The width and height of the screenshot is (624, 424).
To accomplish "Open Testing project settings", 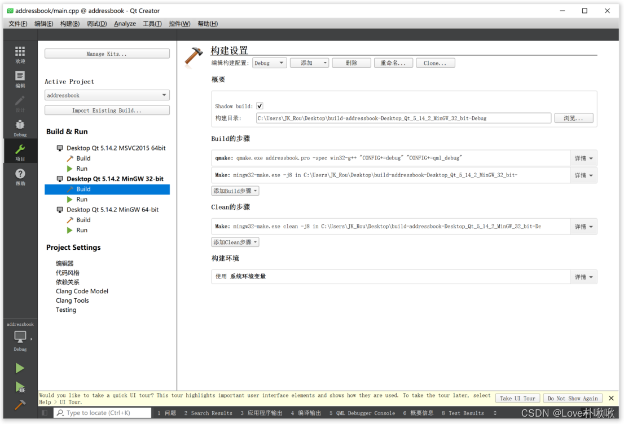I will 66,310.
